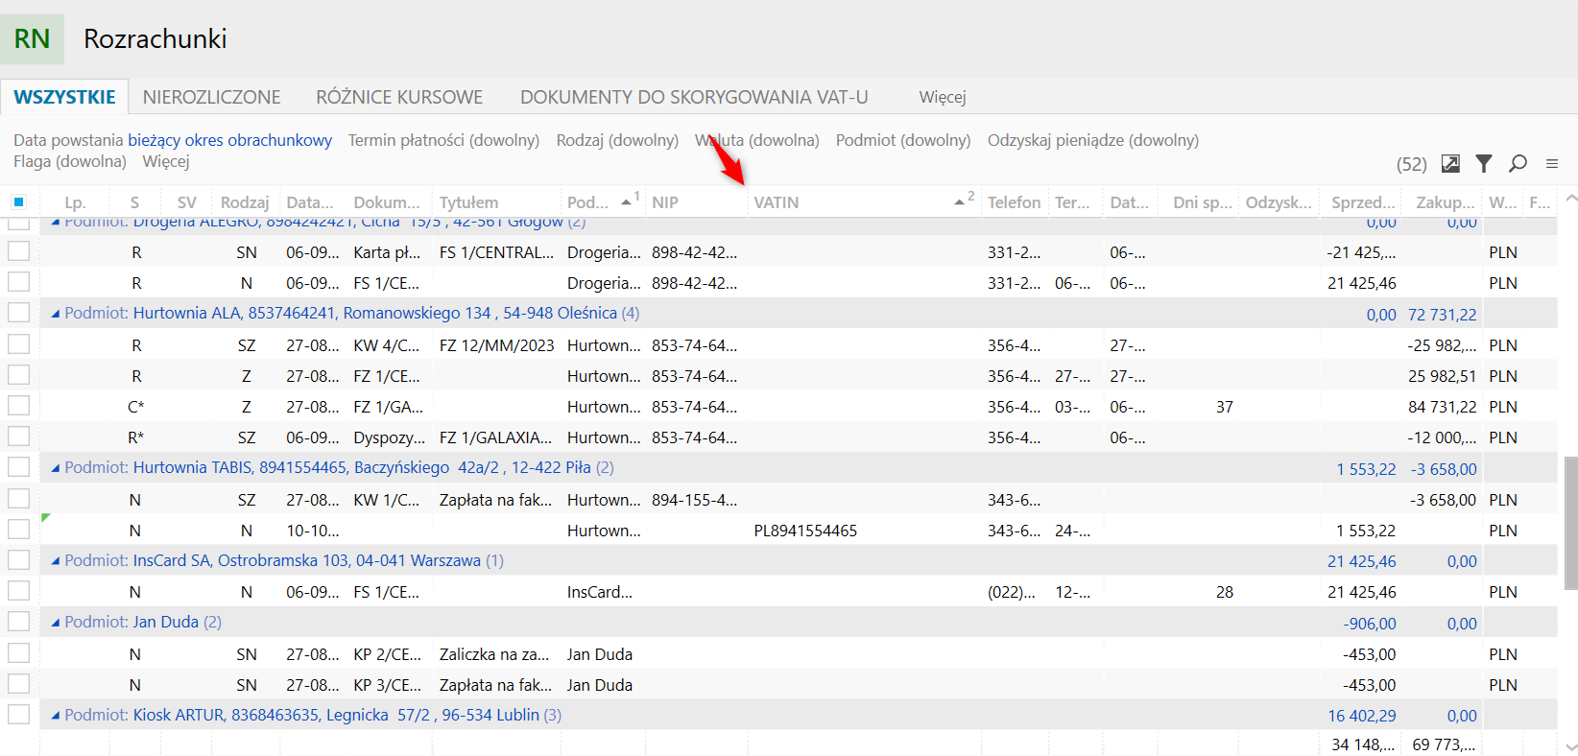Viewport: 1578px width, 756px height.
Task: Open the hamburger list menu
Action: [x=1552, y=164]
